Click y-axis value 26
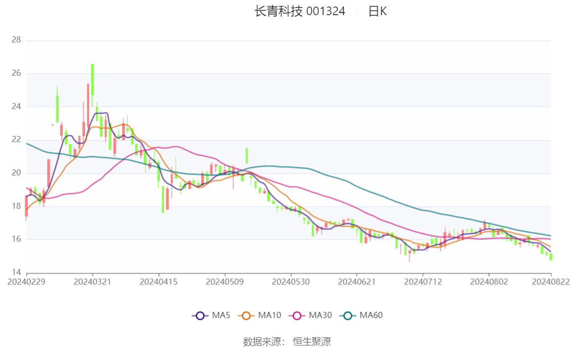The image size is (574, 348). point(16,73)
